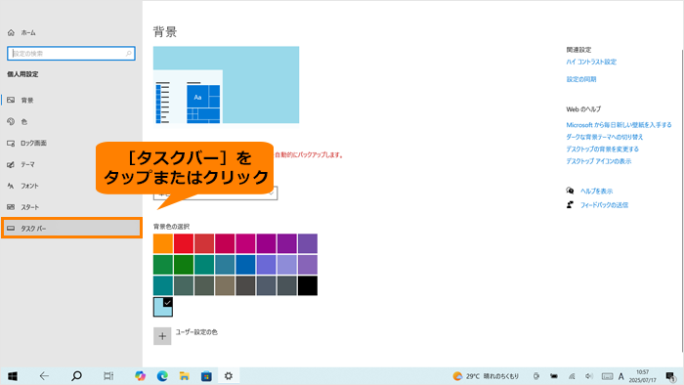Expand the background type dropdown arrow
The height and width of the screenshot is (385, 684).
click(271, 194)
